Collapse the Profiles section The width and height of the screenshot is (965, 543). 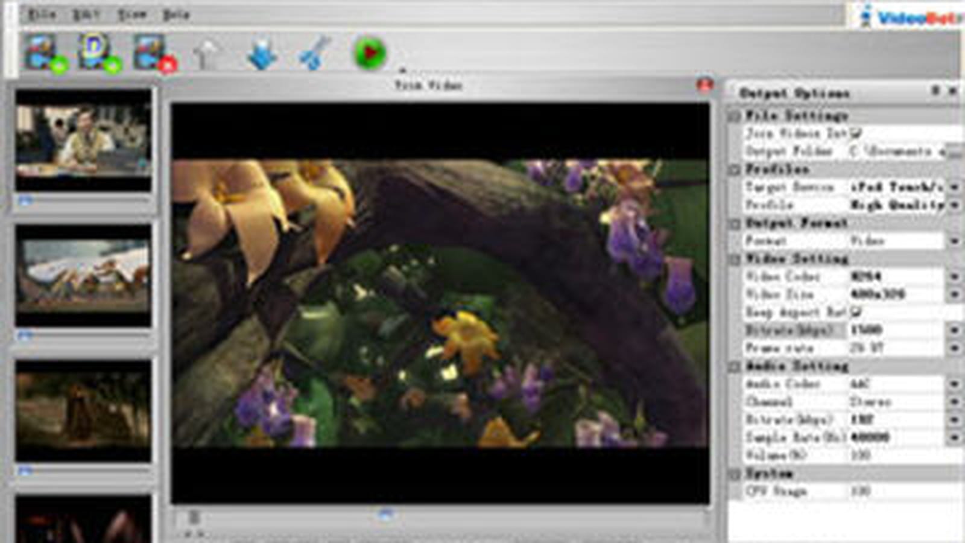pyautogui.click(x=735, y=170)
